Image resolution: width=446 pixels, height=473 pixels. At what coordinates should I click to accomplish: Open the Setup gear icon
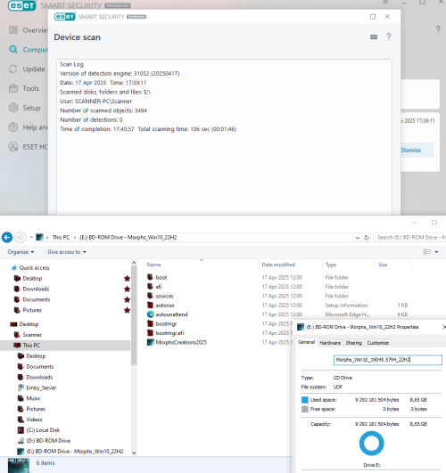pyautogui.click(x=13, y=108)
